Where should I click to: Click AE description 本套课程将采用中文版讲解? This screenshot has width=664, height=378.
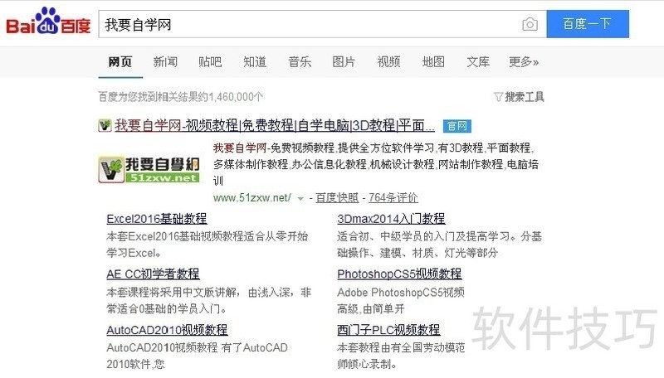[x=209, y=300]
